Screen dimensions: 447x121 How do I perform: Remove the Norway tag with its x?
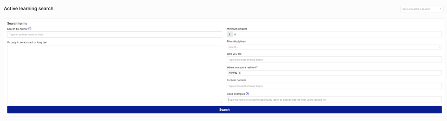(240, 73)
